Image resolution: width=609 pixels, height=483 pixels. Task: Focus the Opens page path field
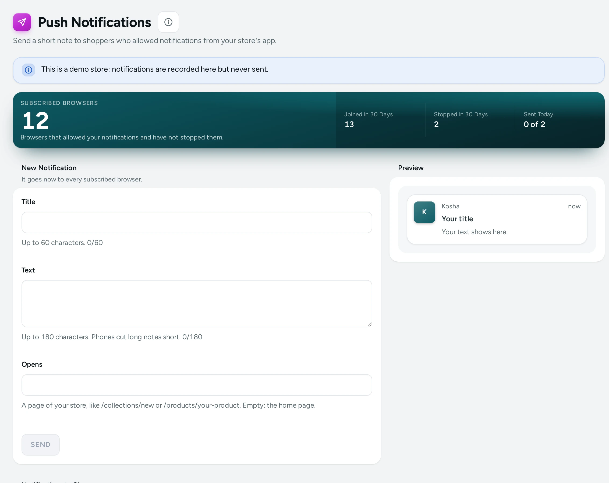(x=197, y=385)
